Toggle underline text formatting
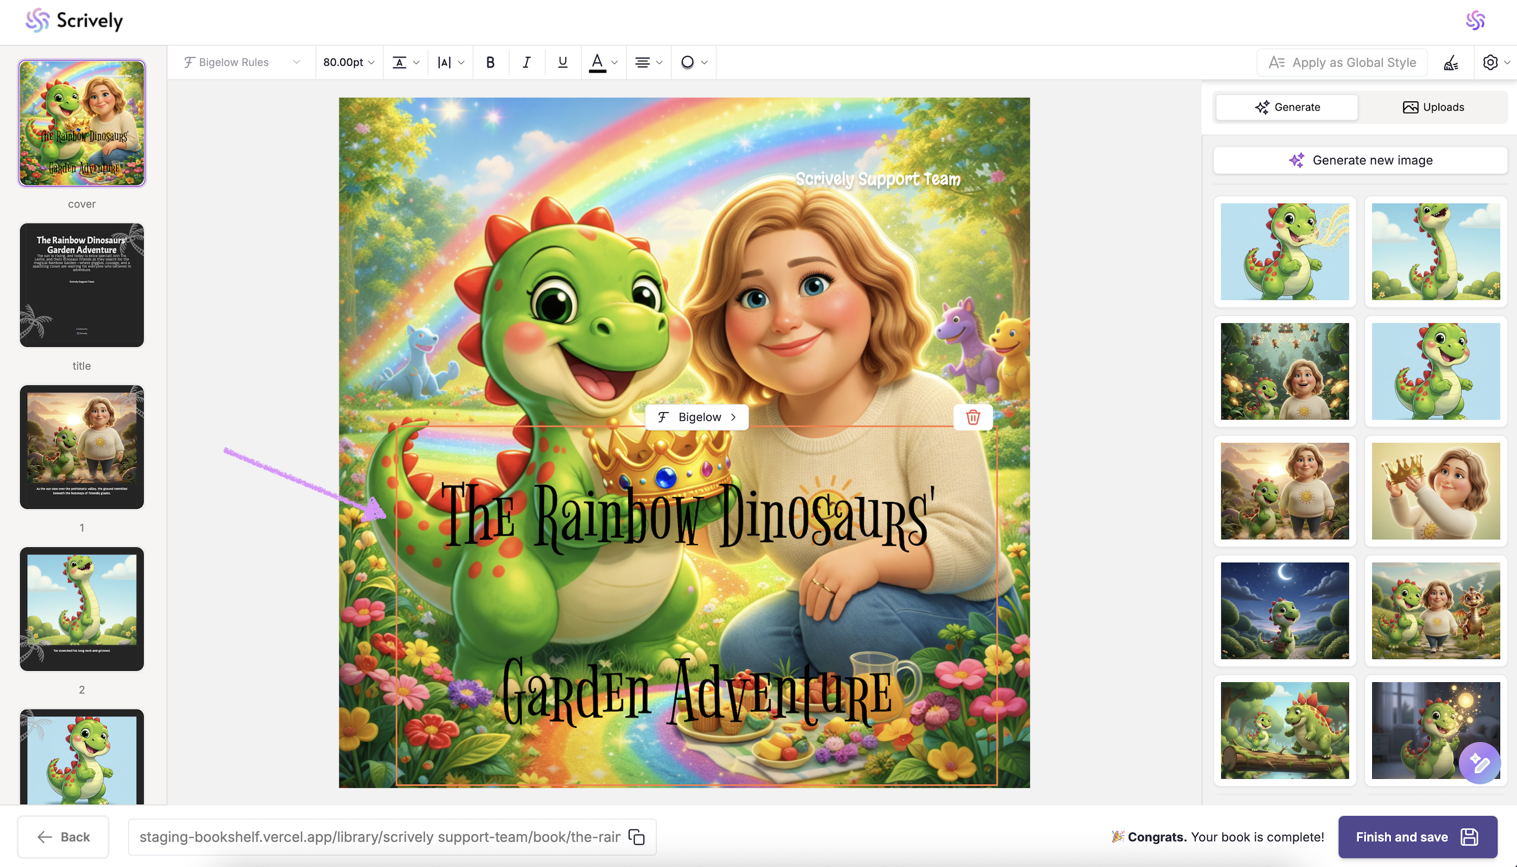Image resolution: width=1517 pixels, height=867 pixels. coord(562,62)
